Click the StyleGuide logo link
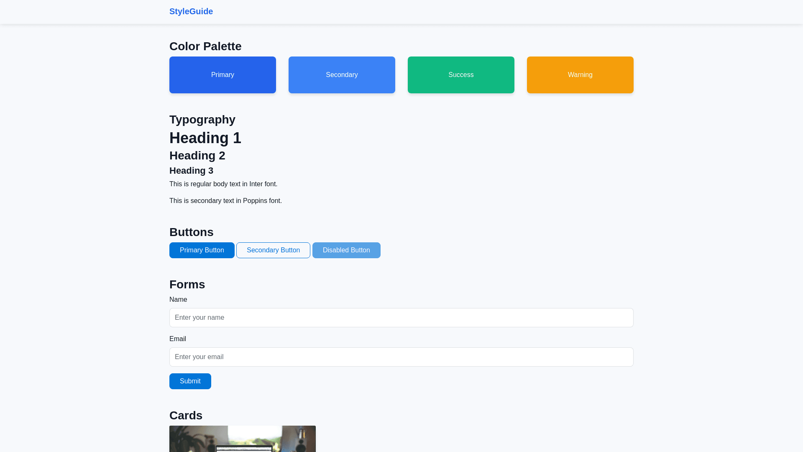The width and height of the screenshot is (803, 452). (x=191, y=11)
